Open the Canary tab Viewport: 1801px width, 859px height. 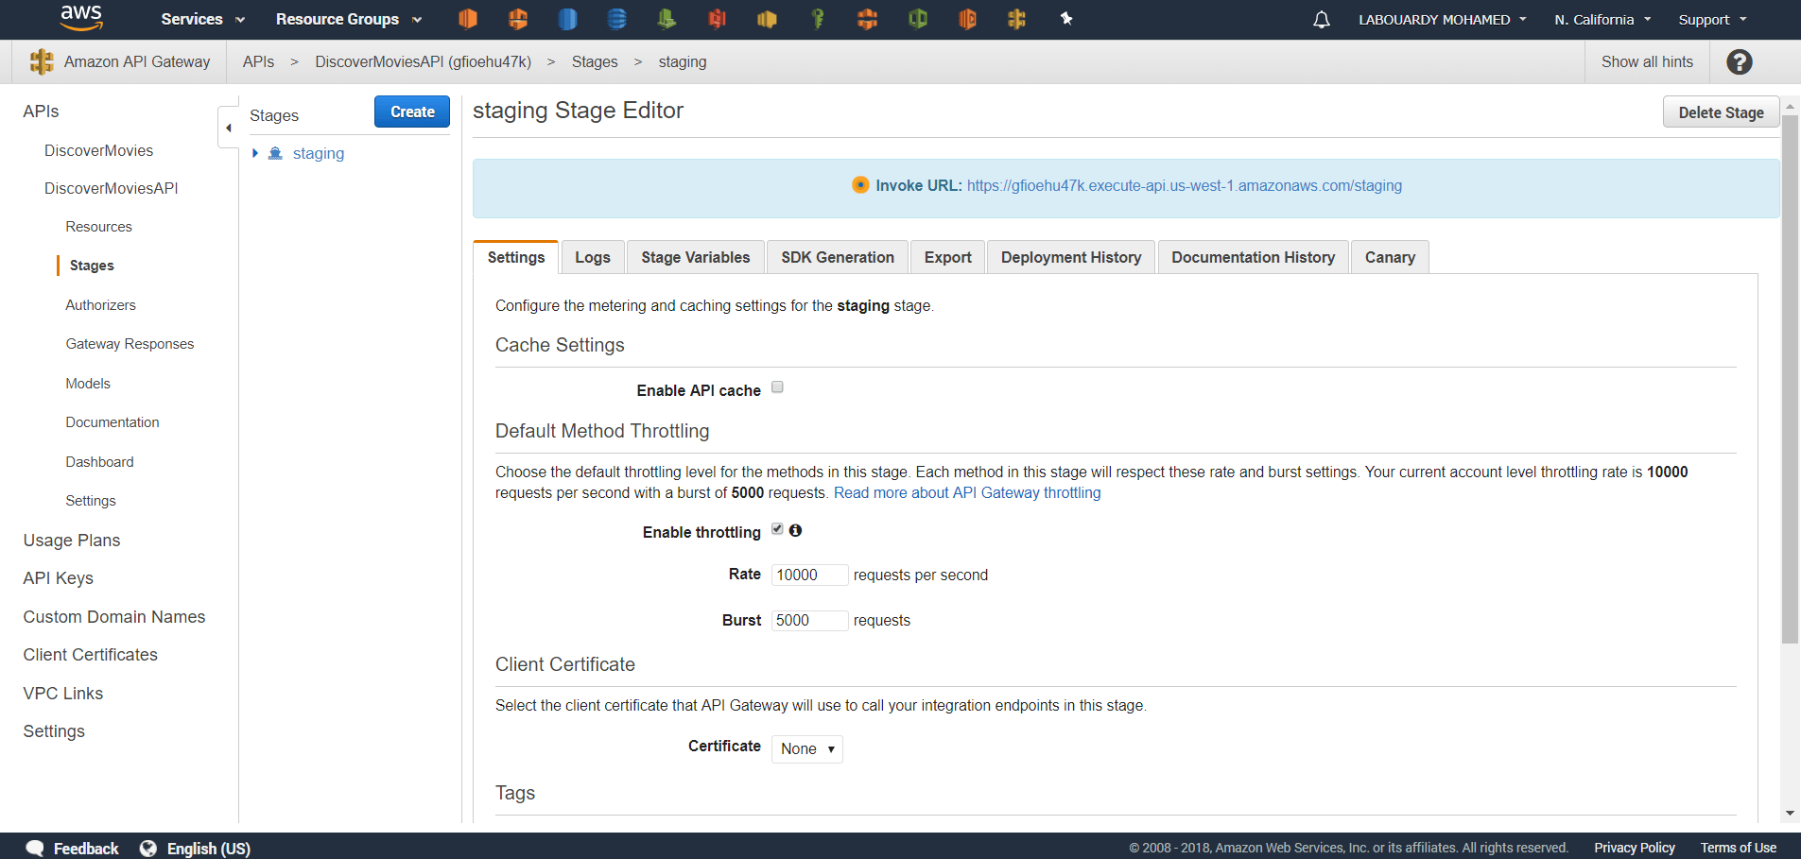(x=1390, y=257)
